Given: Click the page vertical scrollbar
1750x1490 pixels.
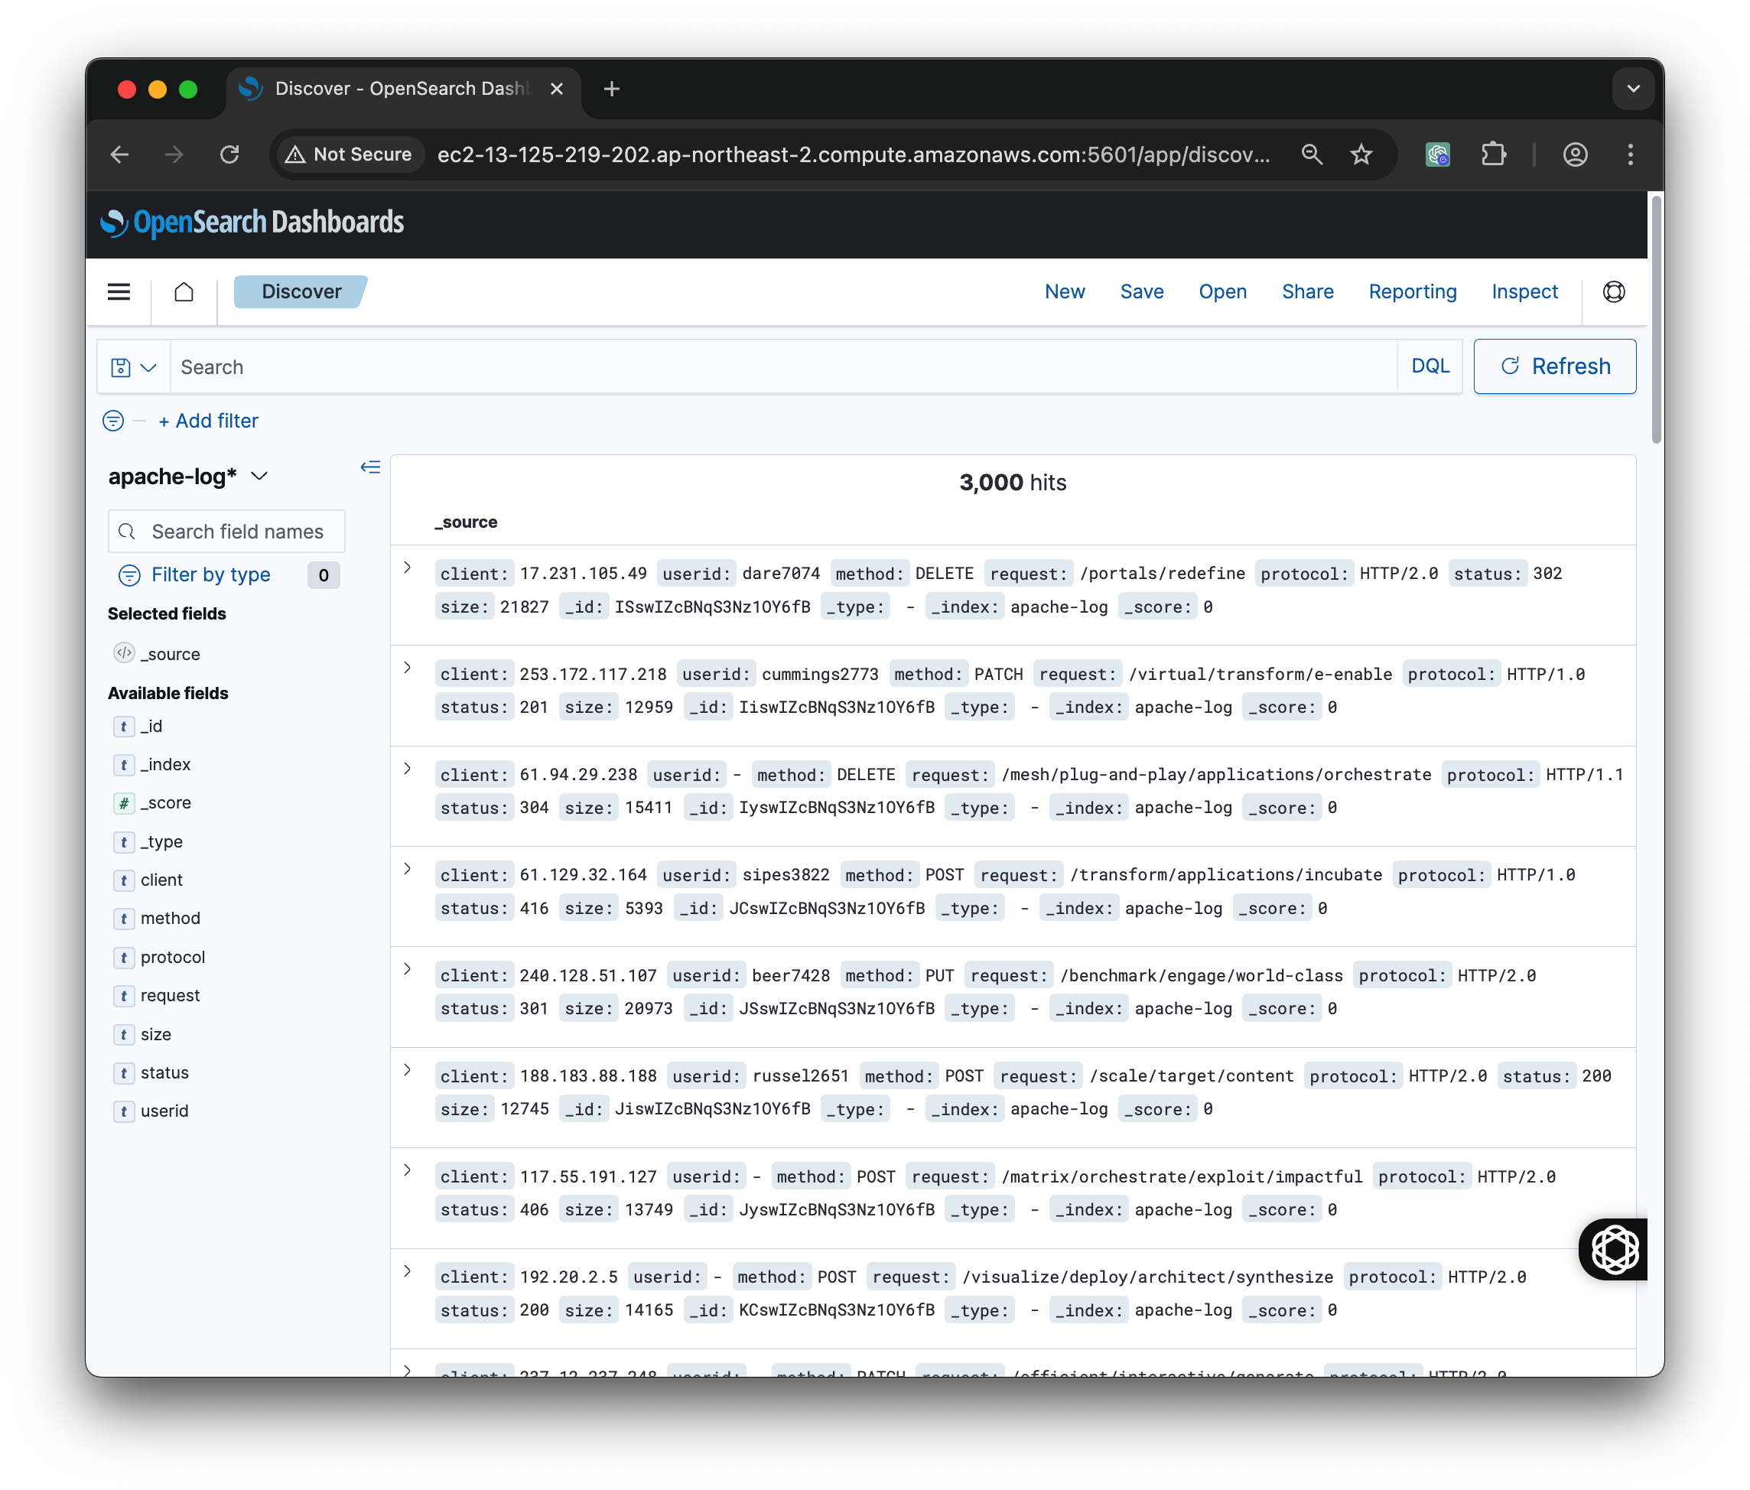Looking at the screenshot, I should 1655,319.
